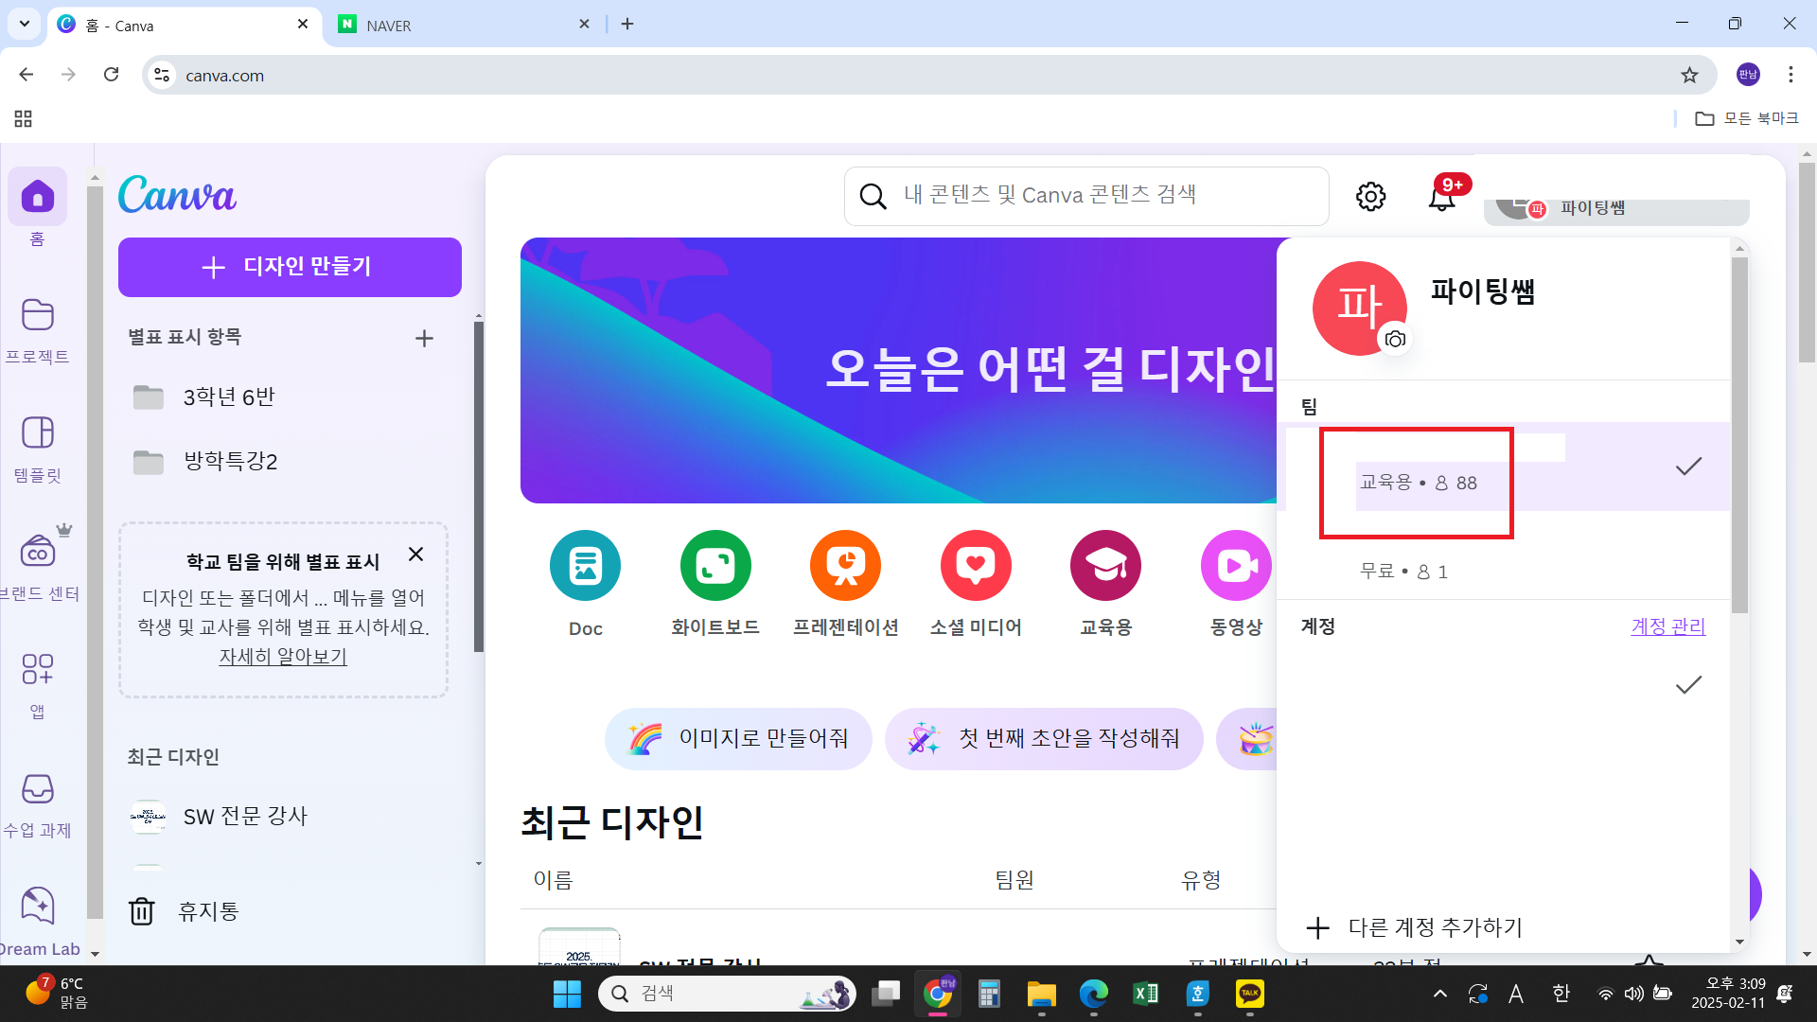The height and width of the screenshot is (1022, 1817).
Task: Select the checked account under 계정
Action: (1505, 684)
